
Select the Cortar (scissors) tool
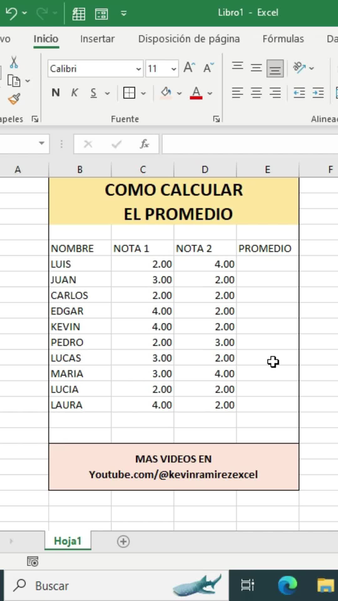point(14,62)
